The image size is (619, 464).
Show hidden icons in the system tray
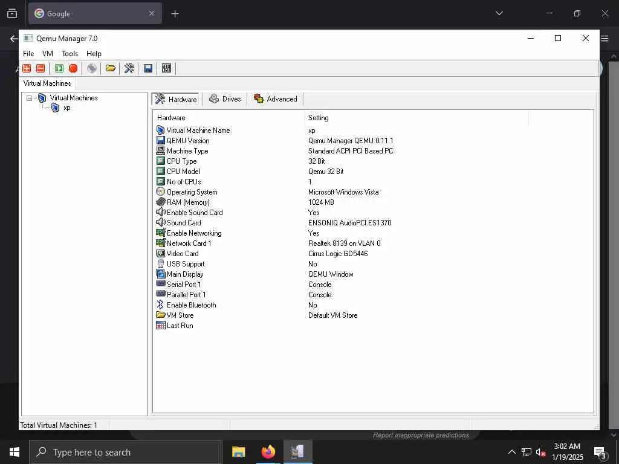[511, 452]
